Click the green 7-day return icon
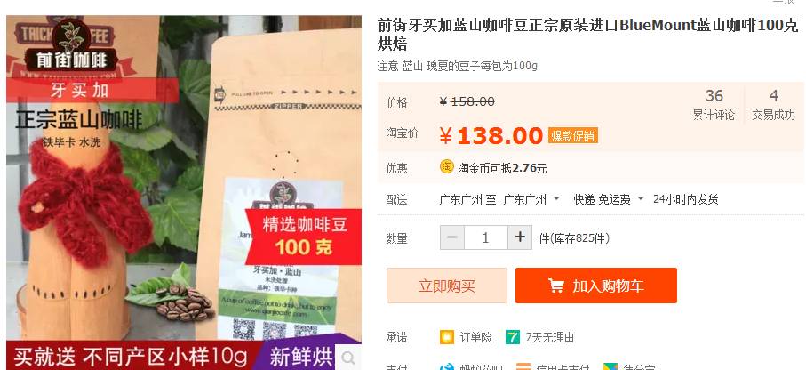The height and width of the screenshot is (370, 806). [513, 337]
